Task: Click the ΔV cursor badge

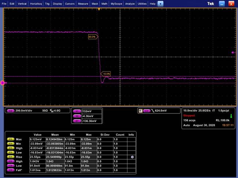Action: [77, 121]
